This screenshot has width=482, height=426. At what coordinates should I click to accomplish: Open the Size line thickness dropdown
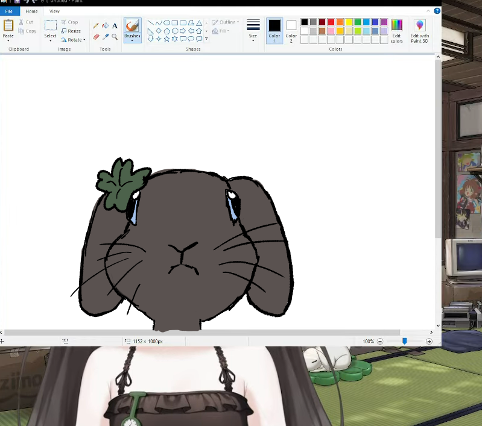[x=253, y=30]
